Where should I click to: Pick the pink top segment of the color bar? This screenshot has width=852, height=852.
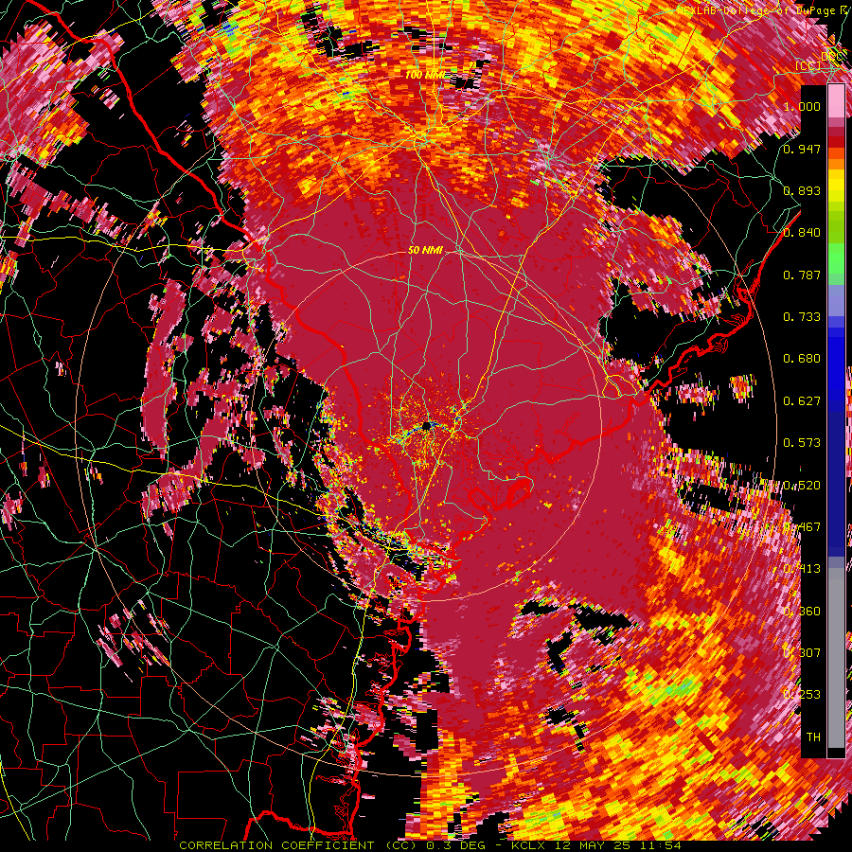coord(836,101)
